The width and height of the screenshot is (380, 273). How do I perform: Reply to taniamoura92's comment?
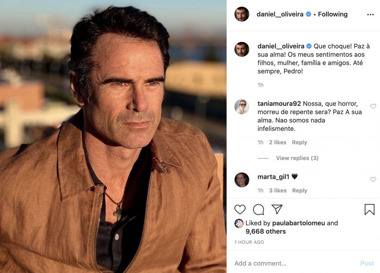point(299,142)
